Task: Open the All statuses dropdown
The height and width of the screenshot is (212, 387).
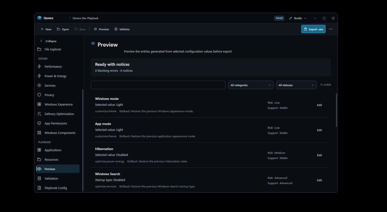Action: (x=296, y=85)
